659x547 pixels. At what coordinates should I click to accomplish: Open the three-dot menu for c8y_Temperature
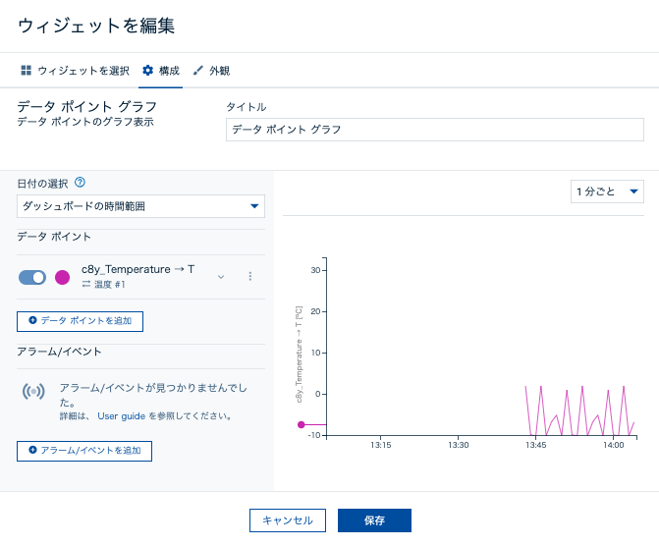pos(250,276)
